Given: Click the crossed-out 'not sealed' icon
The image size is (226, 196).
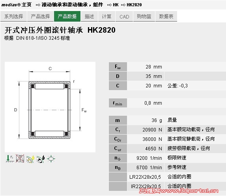Looking at the screenshot, I should 20,159.
